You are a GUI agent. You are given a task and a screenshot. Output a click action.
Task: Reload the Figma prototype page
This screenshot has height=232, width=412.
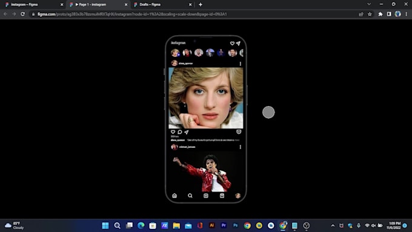[22, 14]
